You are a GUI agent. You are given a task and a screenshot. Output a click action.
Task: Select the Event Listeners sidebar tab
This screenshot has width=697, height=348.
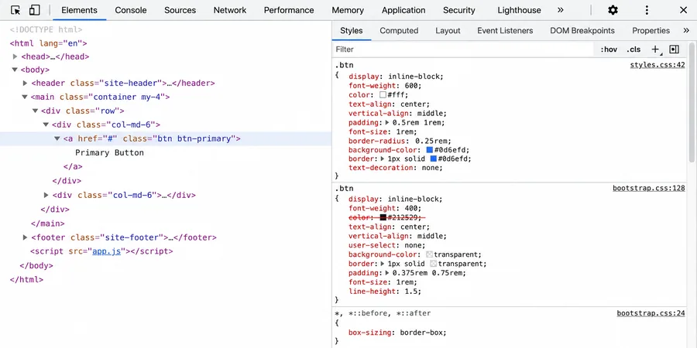tap(505, 31)
